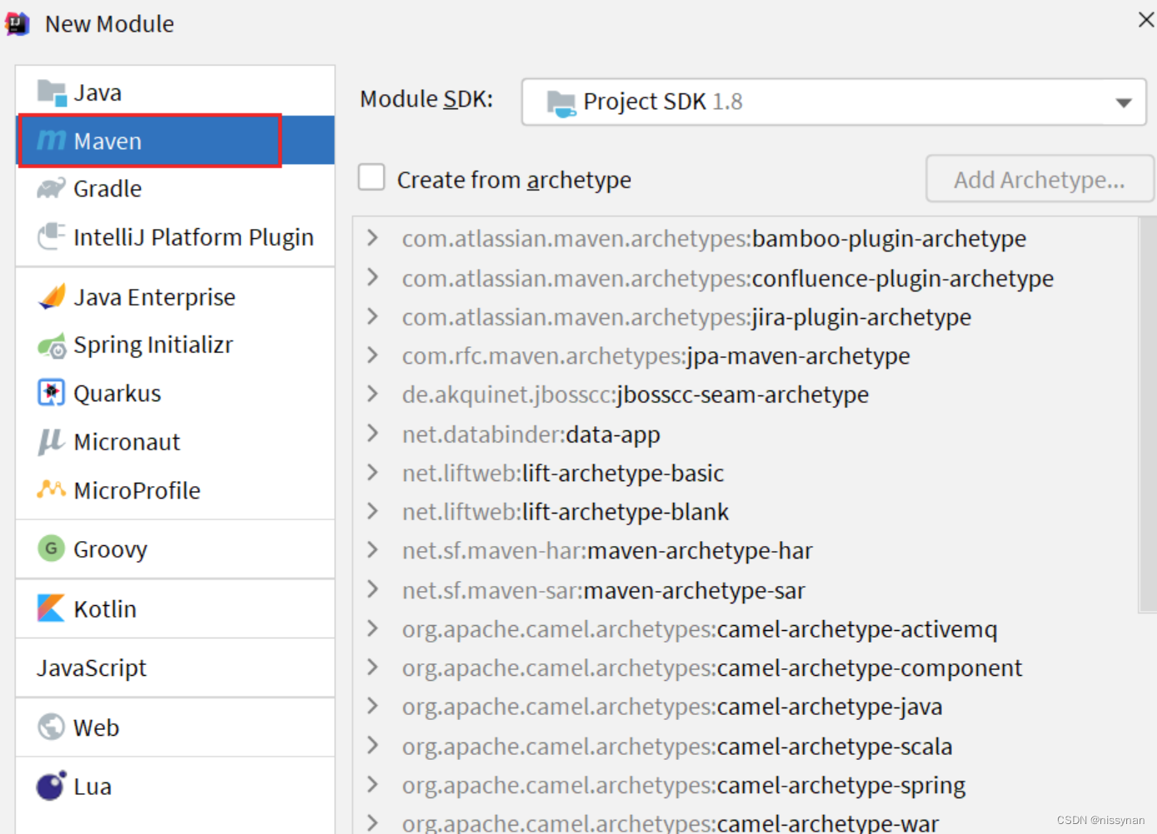
Task: Select Groovy module type label
Action: click(110, 549)
